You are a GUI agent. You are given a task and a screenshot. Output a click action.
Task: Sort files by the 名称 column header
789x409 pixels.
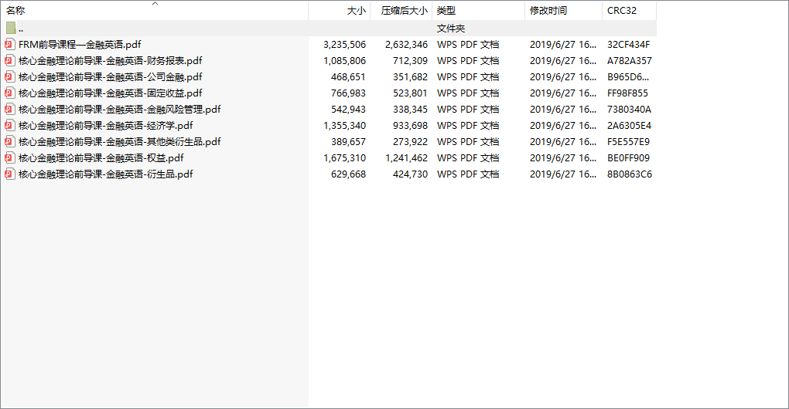(16, 11)
